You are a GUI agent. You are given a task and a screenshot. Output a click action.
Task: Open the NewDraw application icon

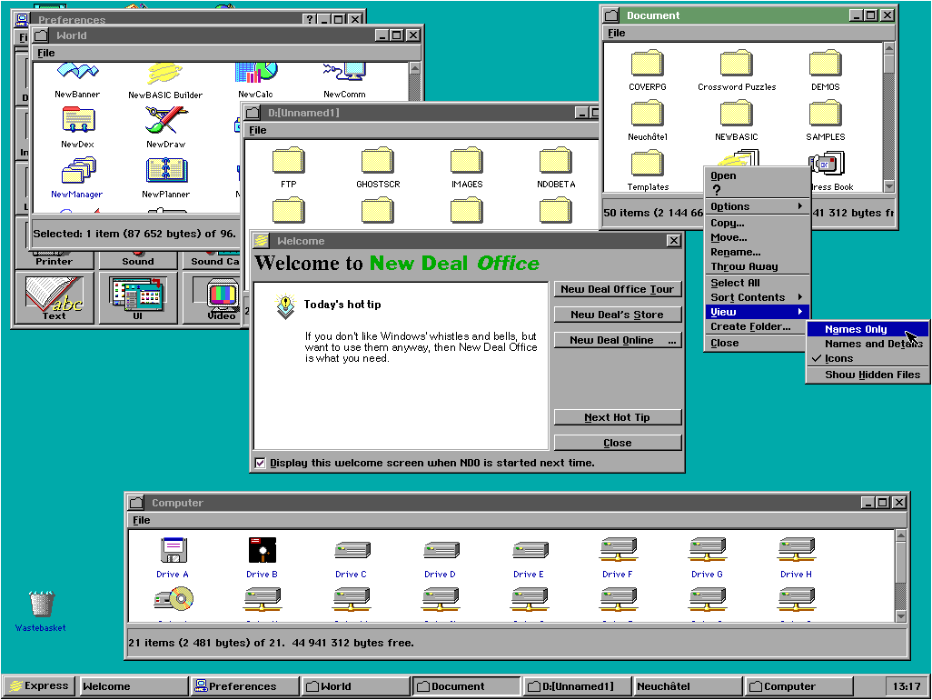coord(166,121)
